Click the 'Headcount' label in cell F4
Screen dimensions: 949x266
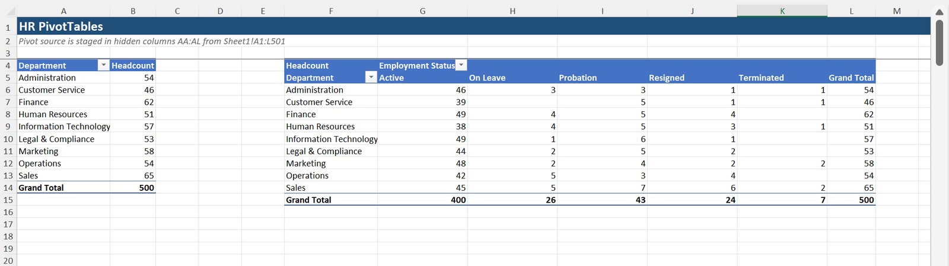coord(331,65)
